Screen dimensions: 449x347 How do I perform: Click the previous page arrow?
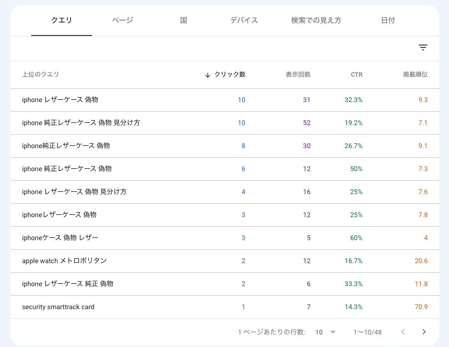click(x=403, y=332)
